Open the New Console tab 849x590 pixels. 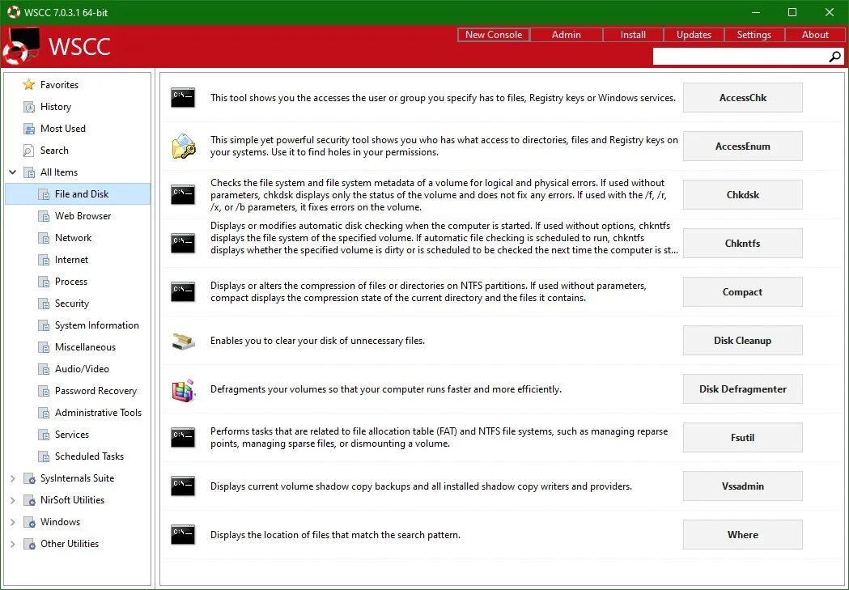coord(493,35)
